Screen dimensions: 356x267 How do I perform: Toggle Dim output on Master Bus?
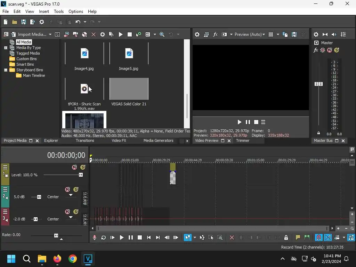click(x=334, y=34)
